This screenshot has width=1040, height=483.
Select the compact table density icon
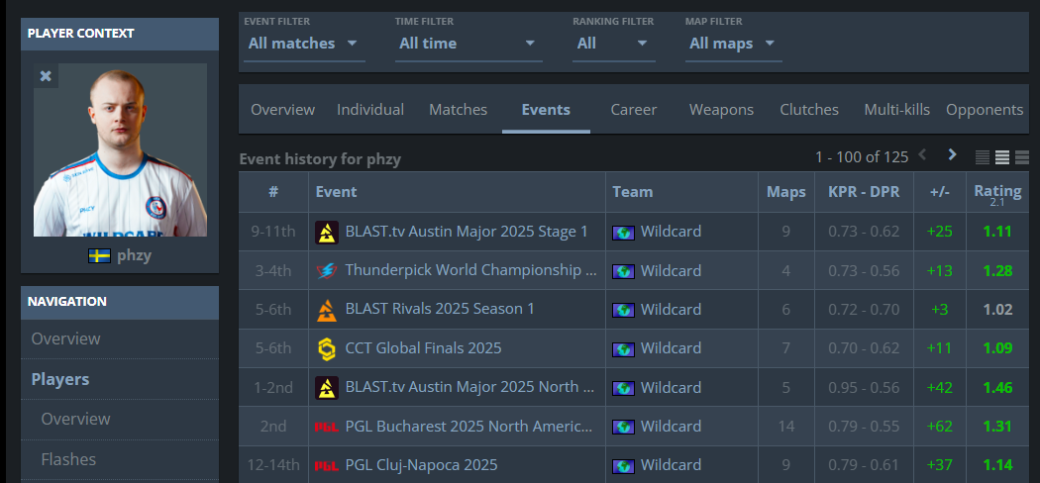click(983, 157)
